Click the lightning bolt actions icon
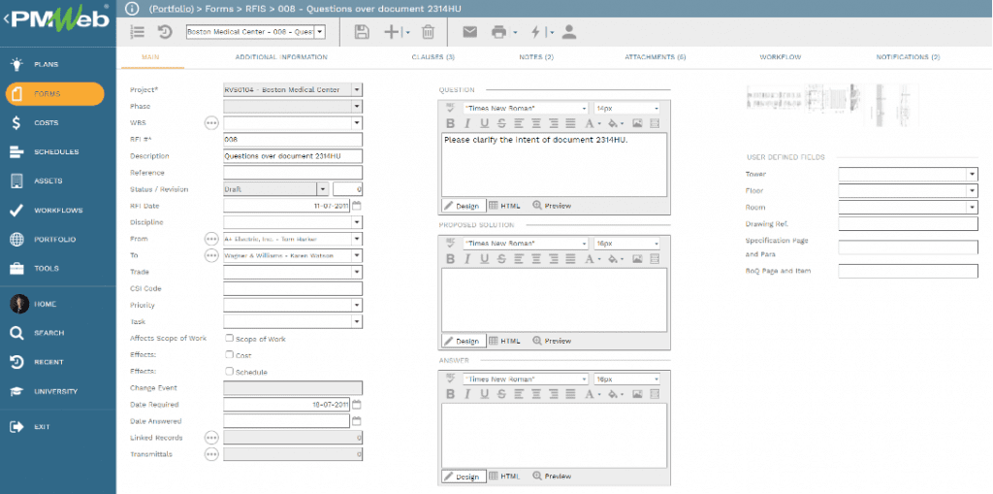The image size is (993, 494). [x=535, y=32]
